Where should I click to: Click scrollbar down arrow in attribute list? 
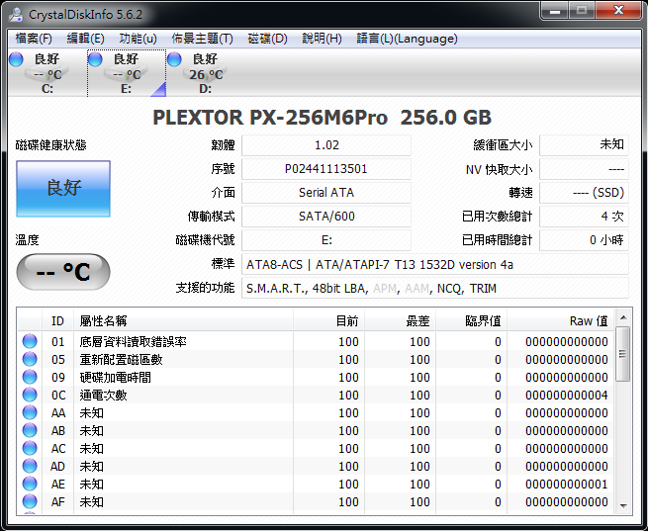623,506
